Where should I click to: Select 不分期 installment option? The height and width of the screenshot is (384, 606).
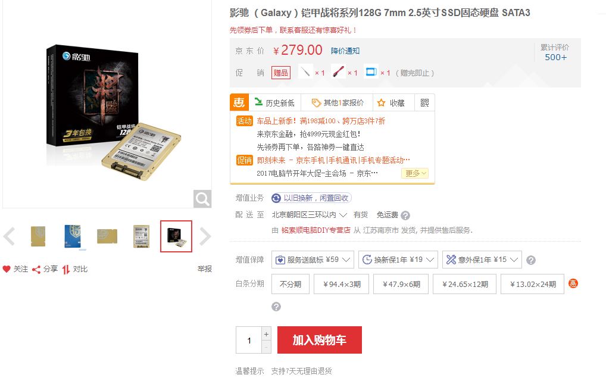pyautogui.click(x=290, y=284)
